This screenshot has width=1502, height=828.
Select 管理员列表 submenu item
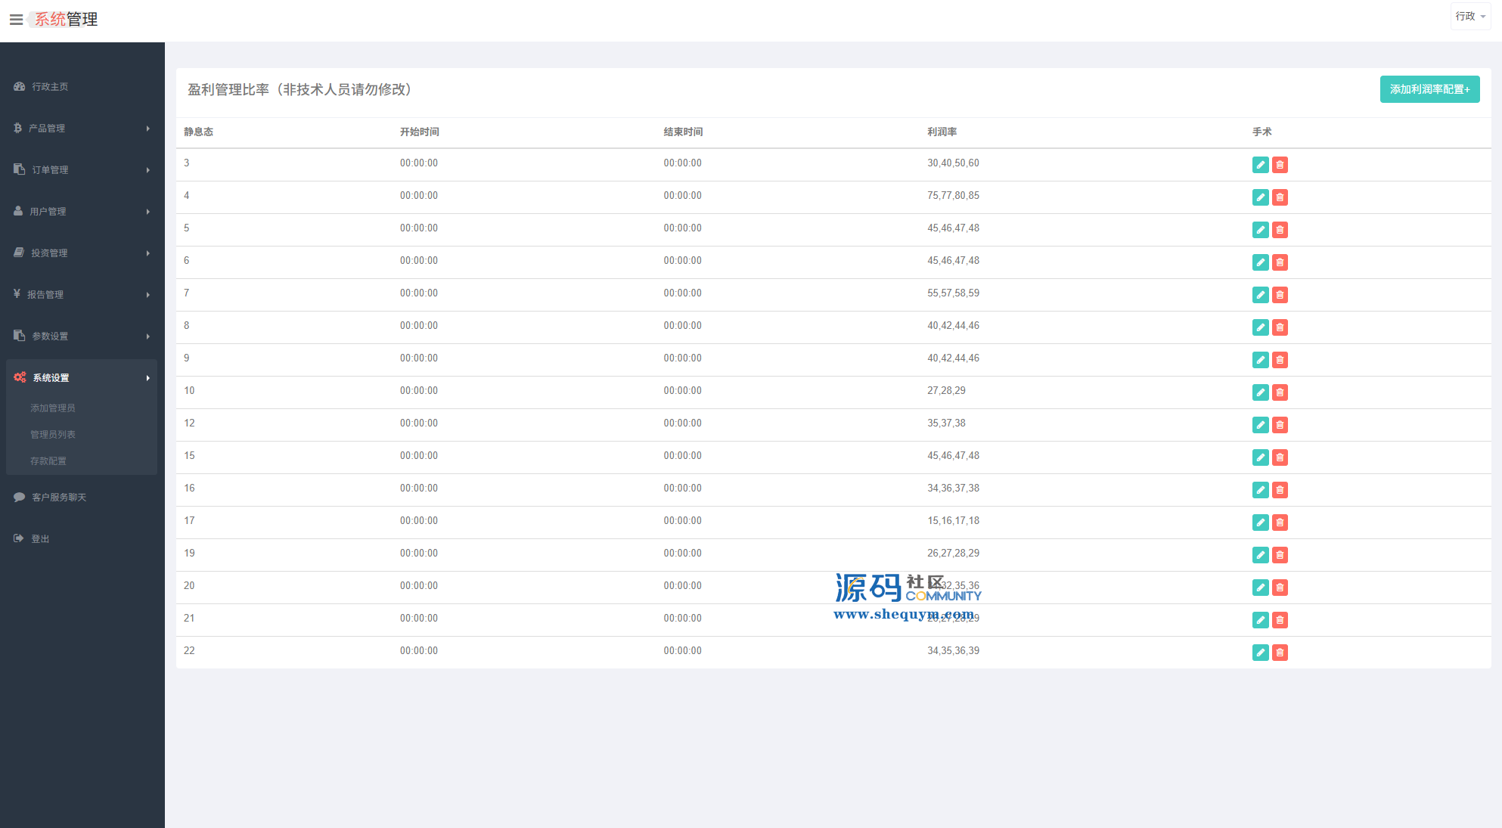(53, 435)
